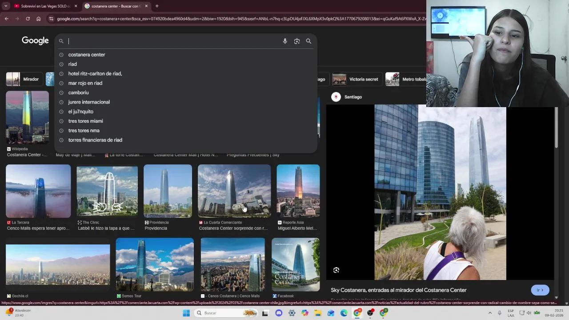Click the magnifier search submit icon
This screenshot has height=320, width=569.
click(309, 41)
